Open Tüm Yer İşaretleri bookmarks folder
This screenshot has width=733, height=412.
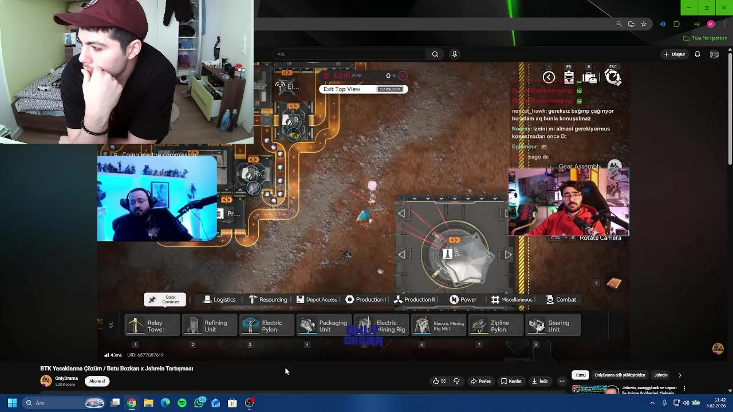point(706,38)
